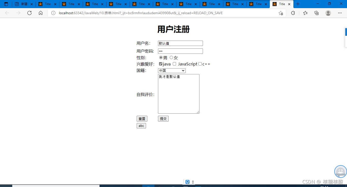Click the robot assistant avatar icon
The height and width of the screenshot is (187, 347).
click(341, 172)
